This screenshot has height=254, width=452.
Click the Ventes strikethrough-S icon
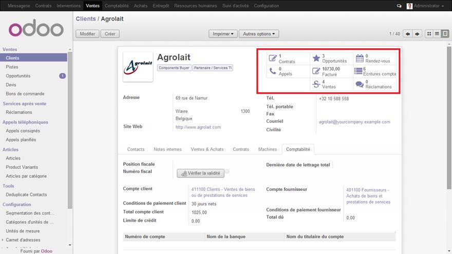pos(316,84)
